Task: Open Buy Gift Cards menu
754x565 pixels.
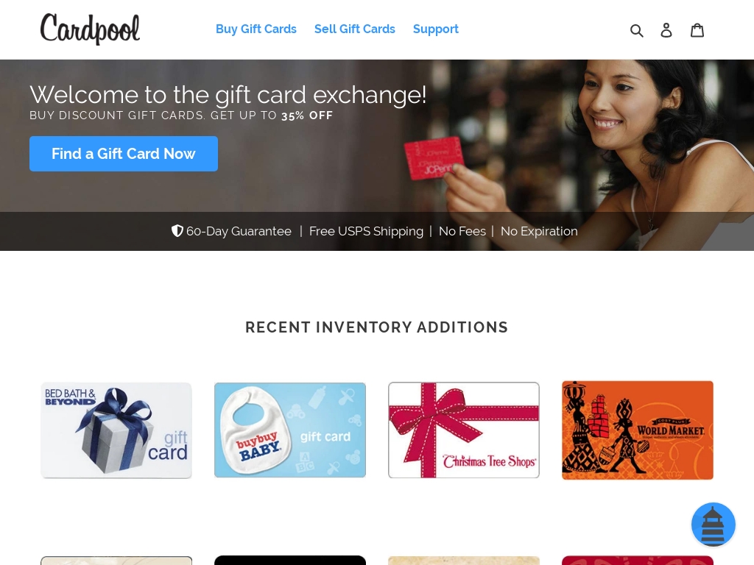Action: [x=256, y=29]
